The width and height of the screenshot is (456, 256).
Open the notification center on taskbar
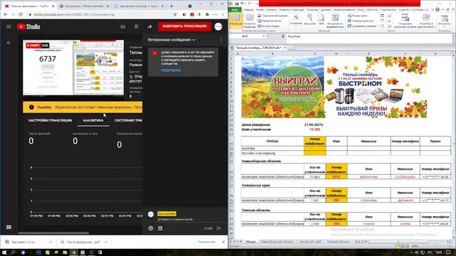449,252
